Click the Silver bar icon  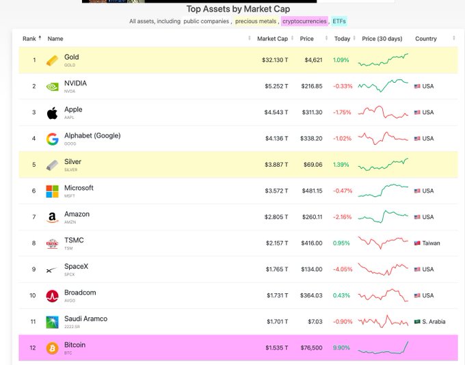(52, 165)
